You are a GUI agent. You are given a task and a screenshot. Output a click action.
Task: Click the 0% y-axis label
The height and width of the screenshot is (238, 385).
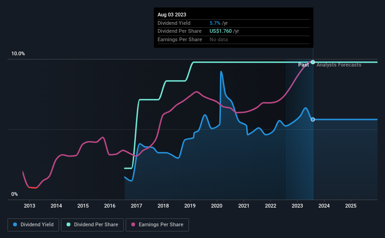pos(15,194)
